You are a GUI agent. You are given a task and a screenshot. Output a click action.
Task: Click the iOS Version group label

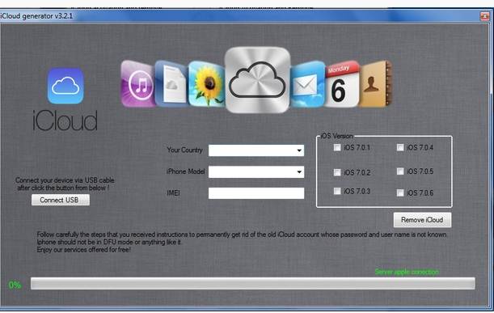[x=337, y=136]
